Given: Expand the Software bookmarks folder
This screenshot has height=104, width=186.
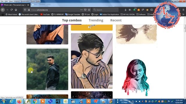Looking at the screenshot, I should 141,14.
